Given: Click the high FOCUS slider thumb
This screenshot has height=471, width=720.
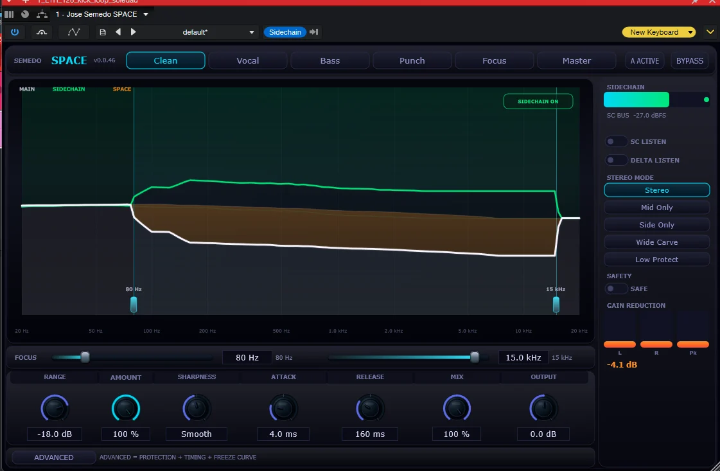Looking at the screenshot, I should pyautogui.click(x=475, y=357).
